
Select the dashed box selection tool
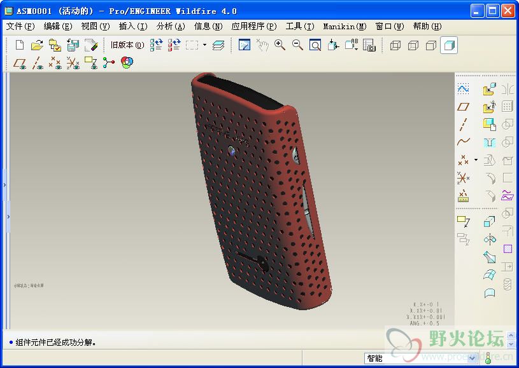click(x=192, y=45)
